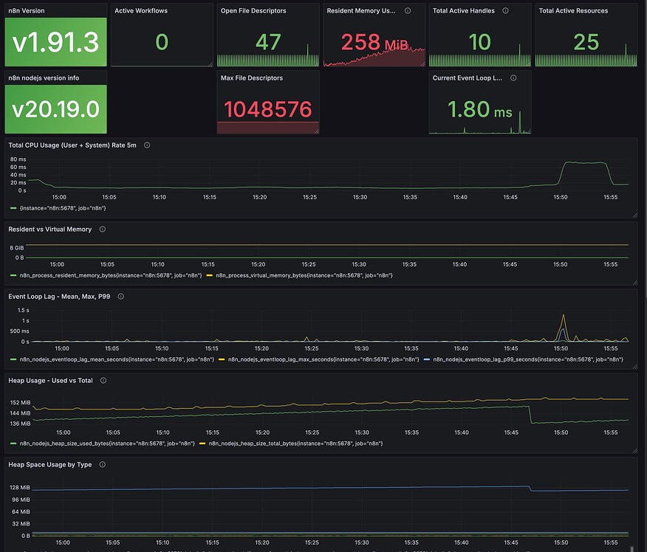Click the n8n_nodejs_heap_size_used_bytes legend color marker
This screenshot has height=552, width=647.
click(13, 444)
